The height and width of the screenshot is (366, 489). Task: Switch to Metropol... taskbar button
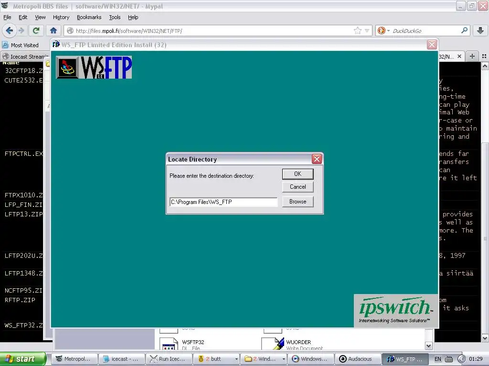pyautogui.click(x=74, y=359)
